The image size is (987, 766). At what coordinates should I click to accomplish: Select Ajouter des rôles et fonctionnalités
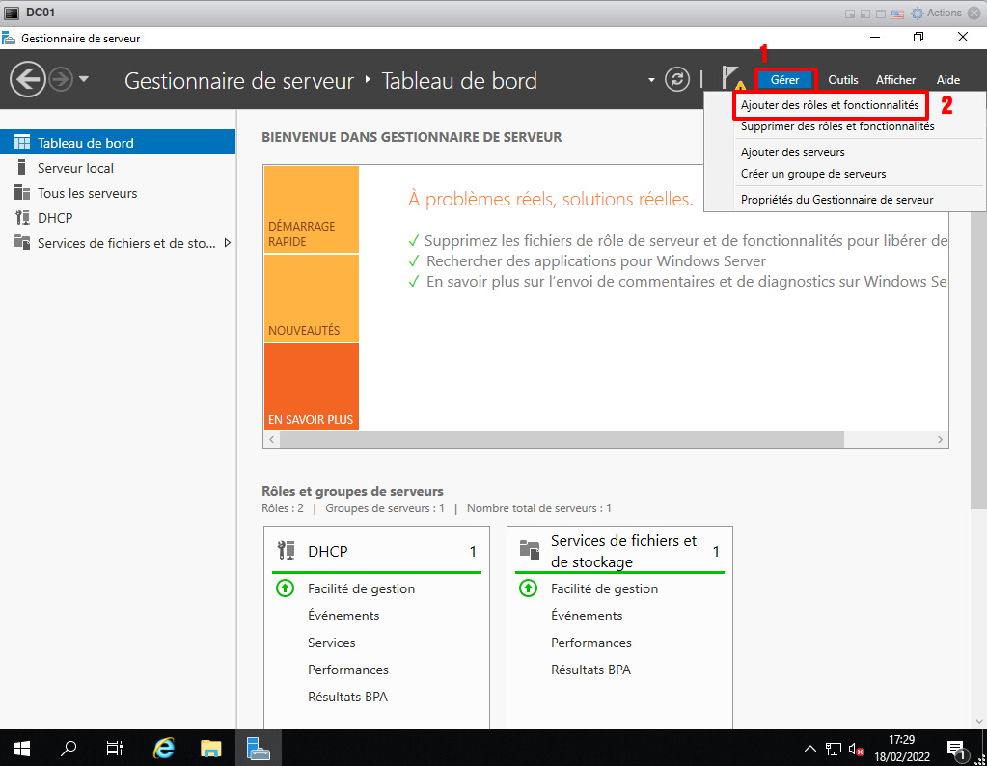click(x=829, y=104)
